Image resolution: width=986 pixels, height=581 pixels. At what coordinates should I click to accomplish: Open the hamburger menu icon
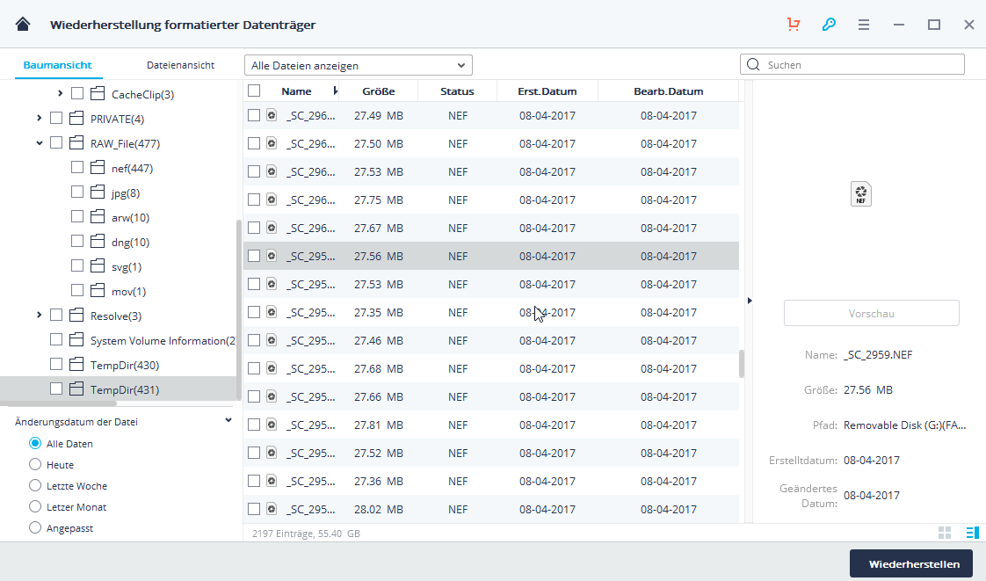point(864,25)
